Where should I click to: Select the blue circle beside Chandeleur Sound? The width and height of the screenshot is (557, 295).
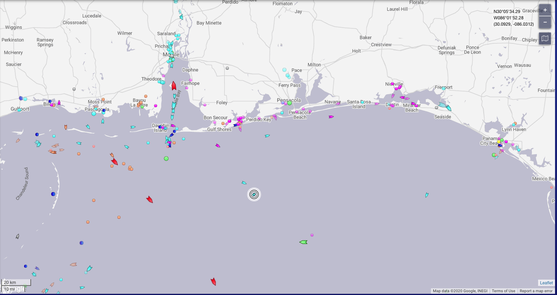coord(53,194)
